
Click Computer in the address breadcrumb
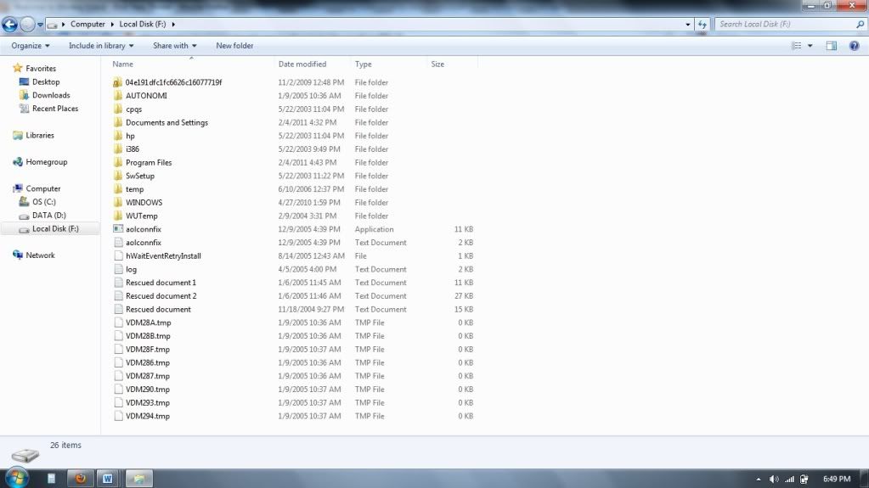tap(87, 25)
